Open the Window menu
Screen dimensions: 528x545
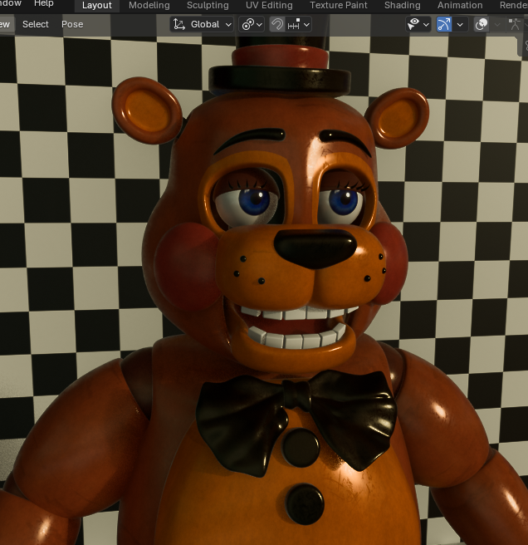point(11,3)
